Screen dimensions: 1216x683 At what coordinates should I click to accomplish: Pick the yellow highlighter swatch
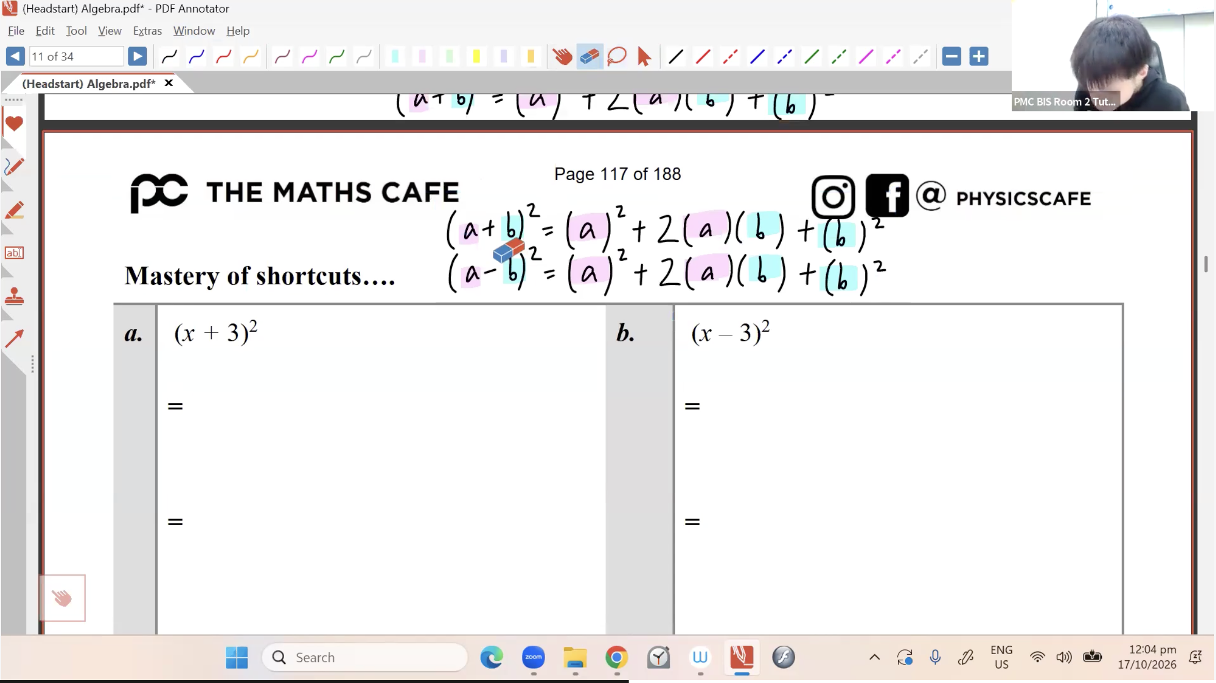point(476,56)
